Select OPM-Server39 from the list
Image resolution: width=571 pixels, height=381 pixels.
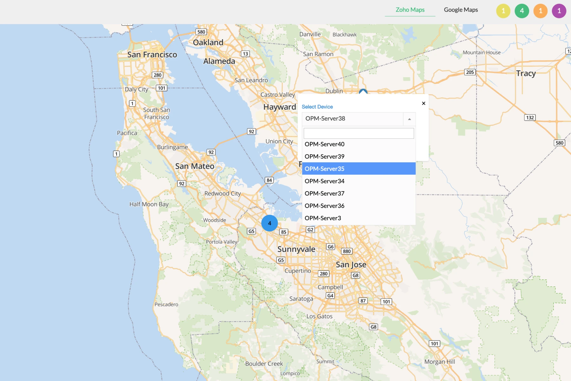click(359, 157)
